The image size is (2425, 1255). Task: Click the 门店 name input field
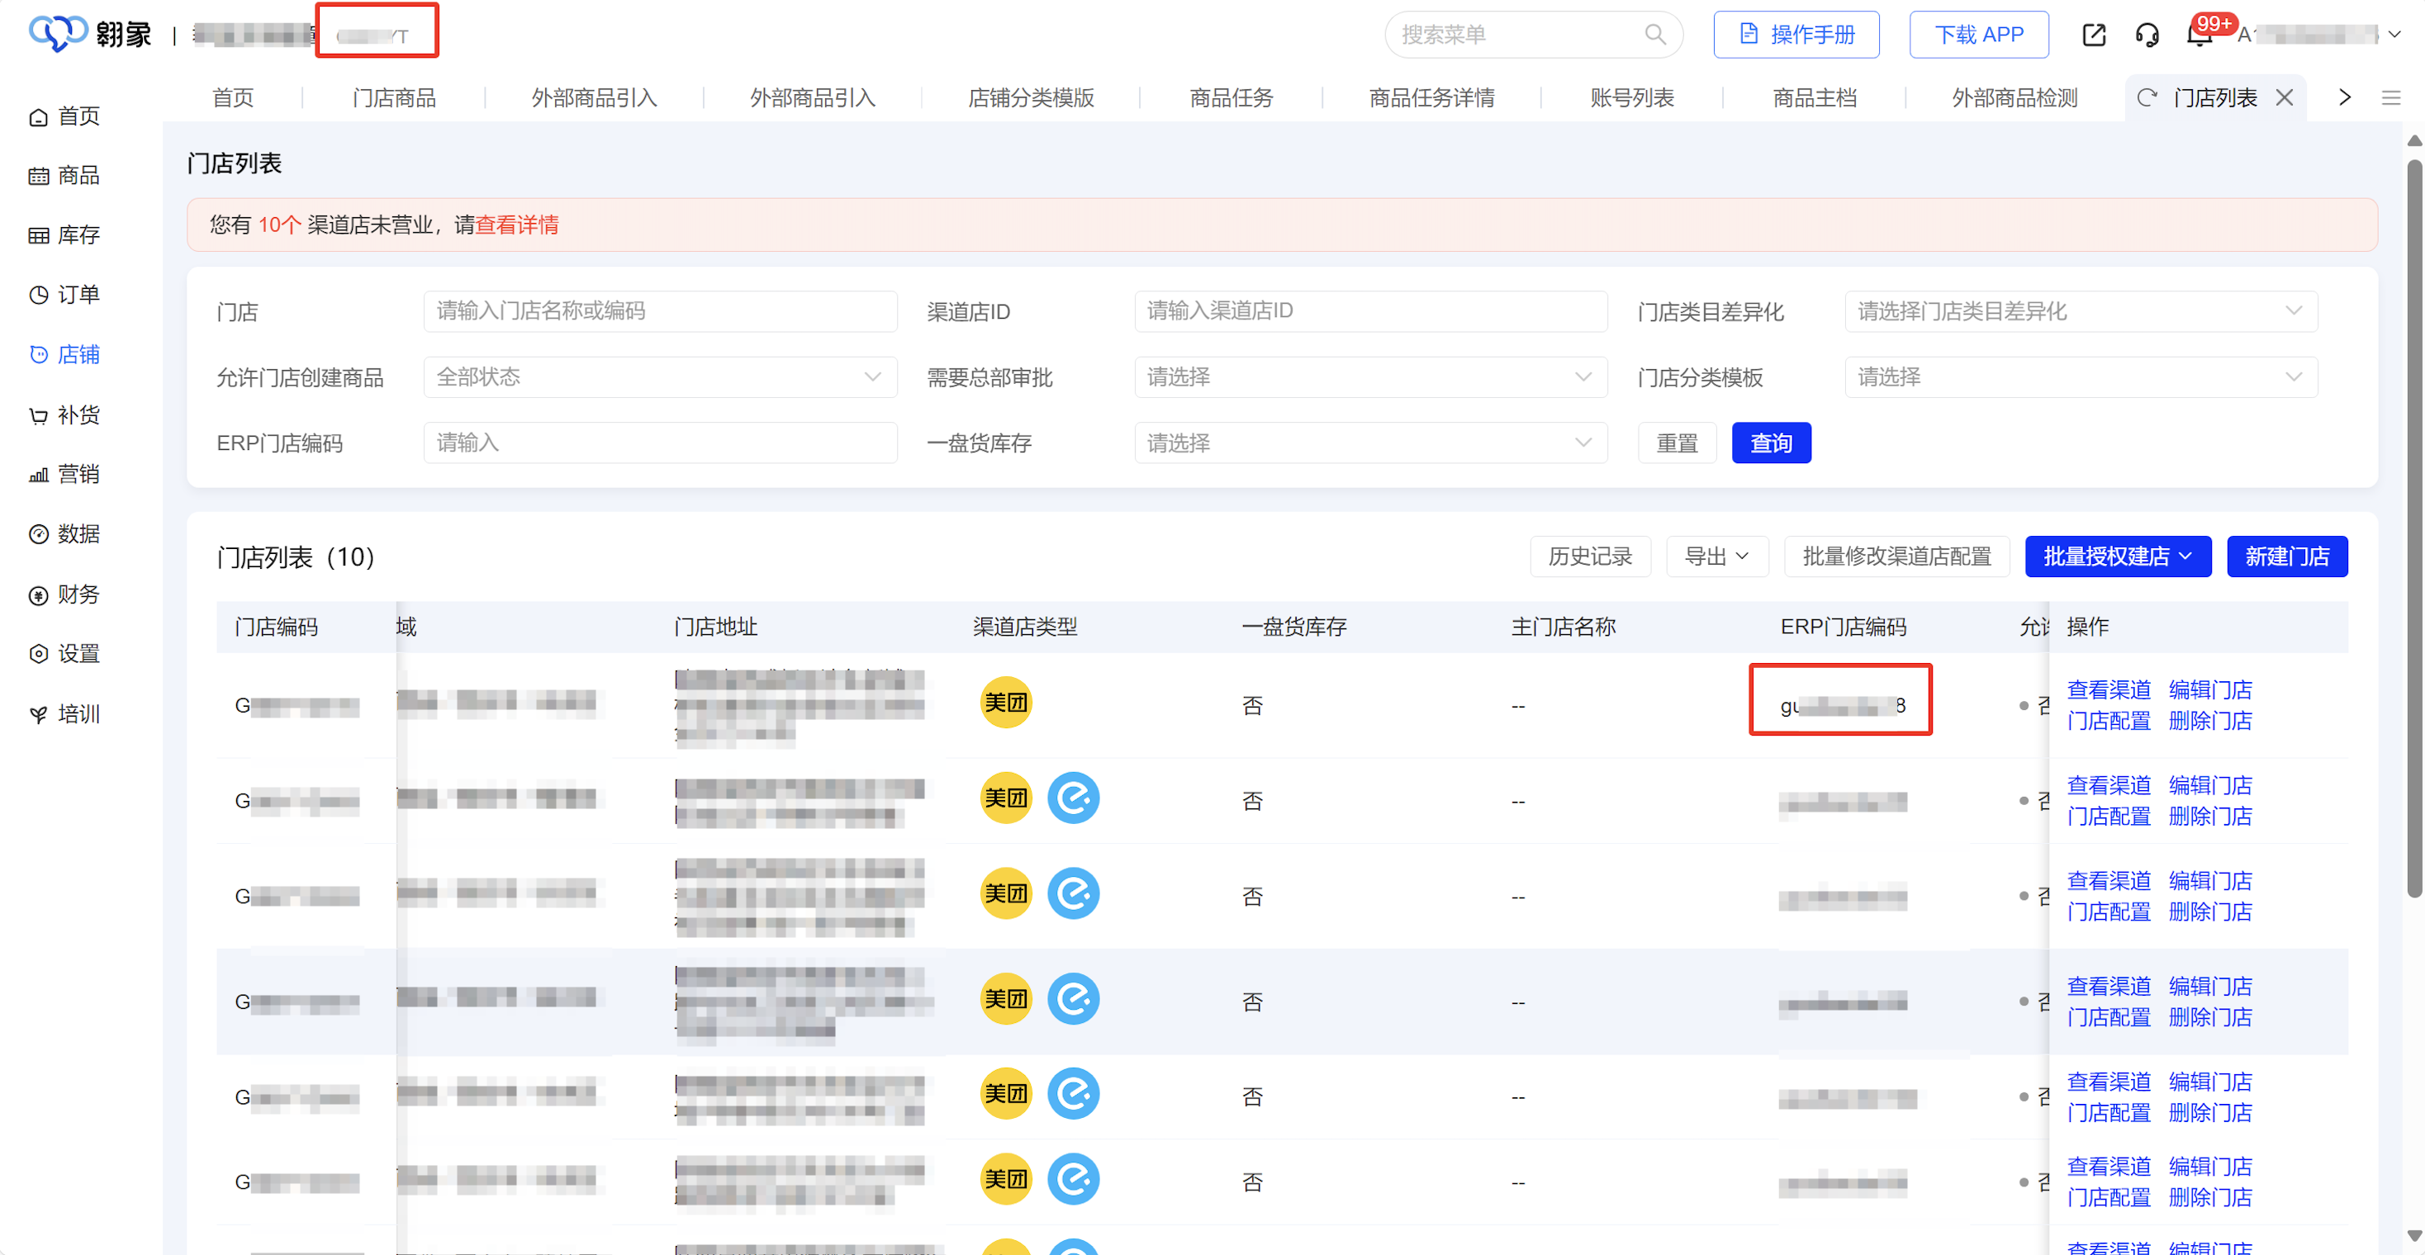(659, 311)
